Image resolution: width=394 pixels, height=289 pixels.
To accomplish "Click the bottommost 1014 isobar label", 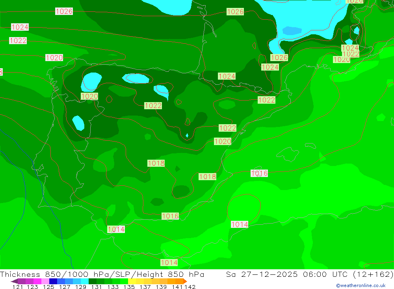I will pos(169,263).
